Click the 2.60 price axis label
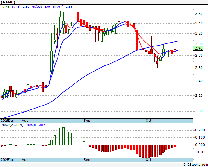This screenshot has width=208, height=167. click(199, 68)
